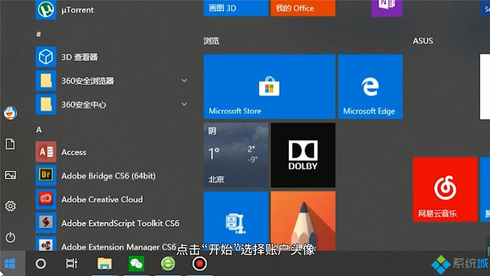Open Cortana search circle on taskbar
Image resolution: width=490 pixels, height=276 pixels.
click(x=41, y=264)
